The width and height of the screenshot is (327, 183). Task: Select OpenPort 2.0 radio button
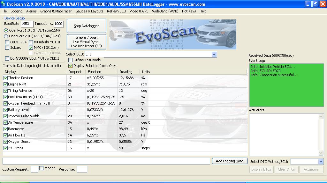(6, 36)
